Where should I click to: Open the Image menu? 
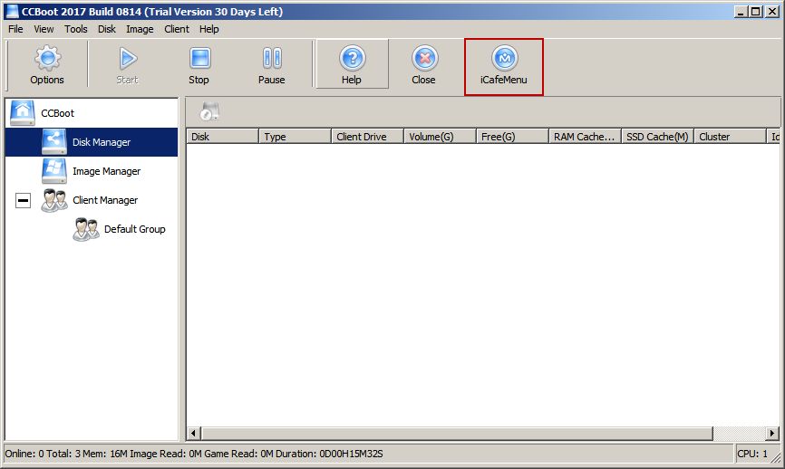tap(140, 29)
